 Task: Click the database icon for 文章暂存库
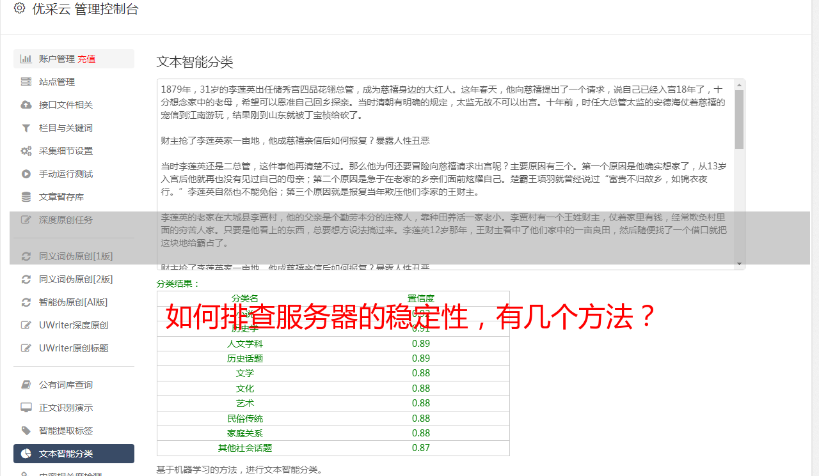click(26, 197)
